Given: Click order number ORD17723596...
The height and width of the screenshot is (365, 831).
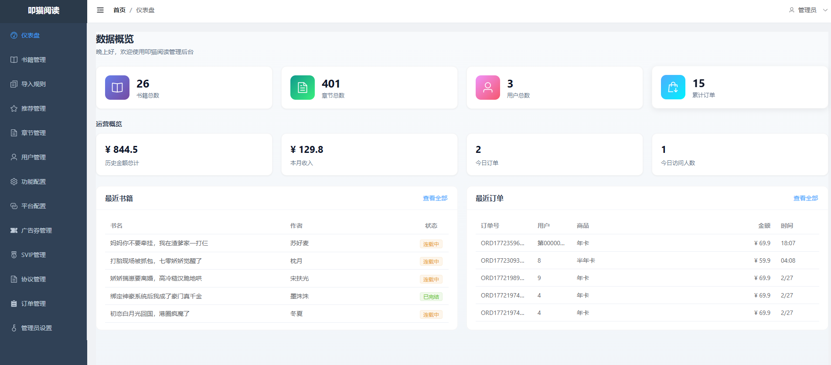Looking at the screenshot, I should pos(503,243).
